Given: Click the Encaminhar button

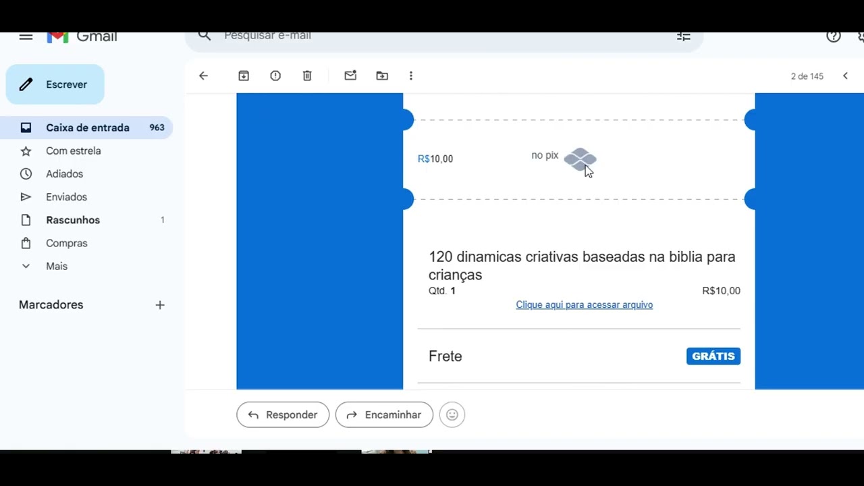Looking at the screenshot, I should 384,415.
